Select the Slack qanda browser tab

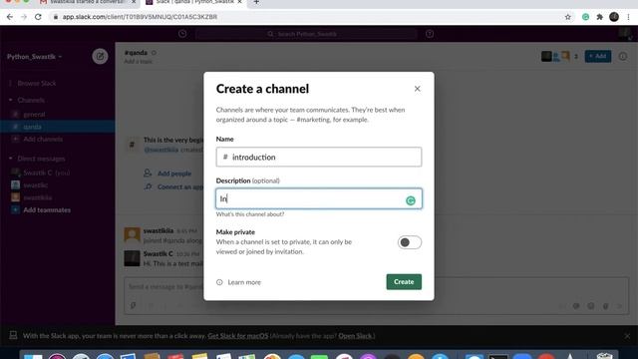[194, 2]
